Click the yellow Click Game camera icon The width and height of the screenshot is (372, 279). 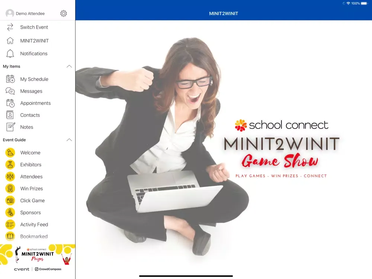[x=10, y=201]
